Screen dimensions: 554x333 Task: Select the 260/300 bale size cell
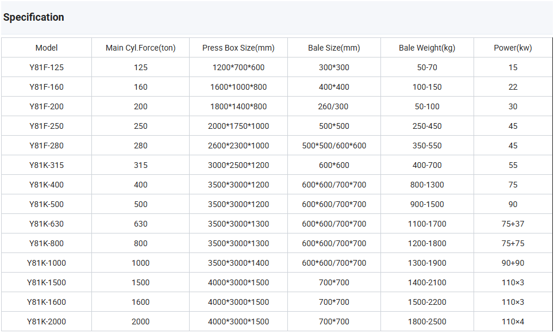tap(334, 106)
